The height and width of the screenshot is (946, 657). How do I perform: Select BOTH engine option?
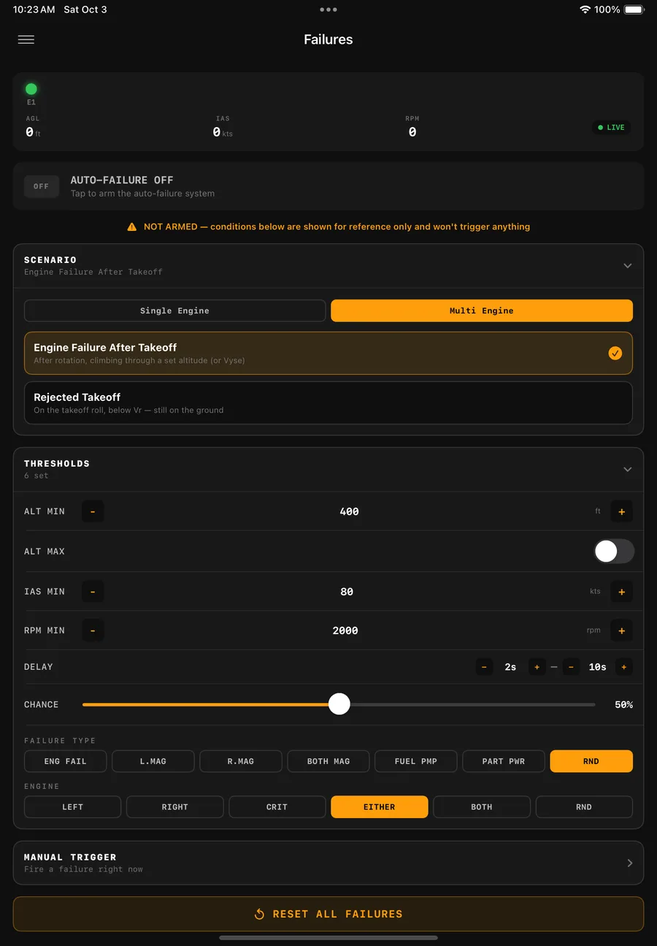[x=482, y=806]
